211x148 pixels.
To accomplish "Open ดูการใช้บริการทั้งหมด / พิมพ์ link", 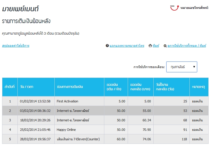I will point(187,46).
